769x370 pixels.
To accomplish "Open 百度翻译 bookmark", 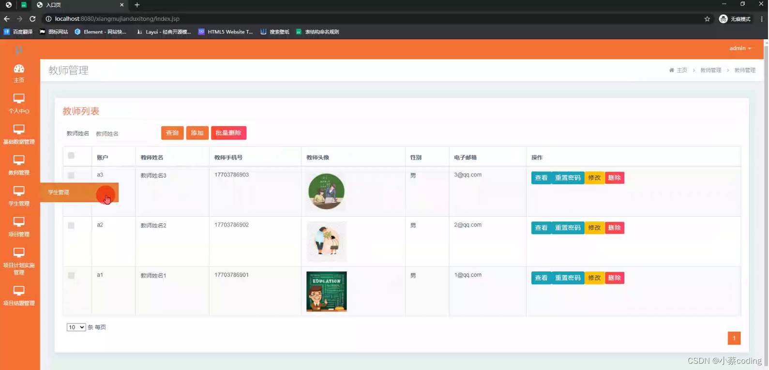I will click(18, 32).
